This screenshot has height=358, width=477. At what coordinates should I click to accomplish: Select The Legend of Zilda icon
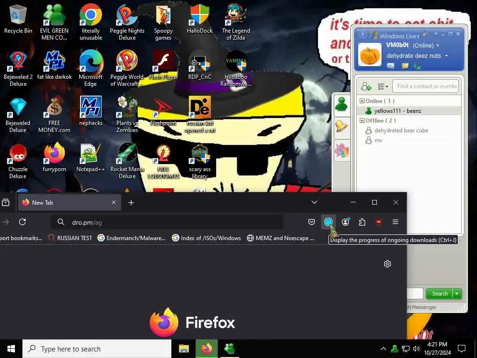point(236,22)
